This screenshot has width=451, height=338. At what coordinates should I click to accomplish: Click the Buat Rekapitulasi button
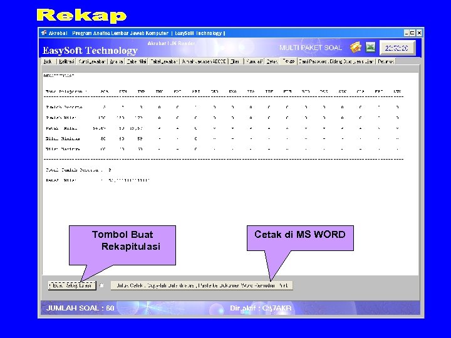(72, 285)
